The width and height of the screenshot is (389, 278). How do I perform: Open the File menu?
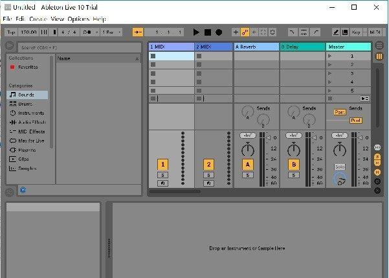7,19
